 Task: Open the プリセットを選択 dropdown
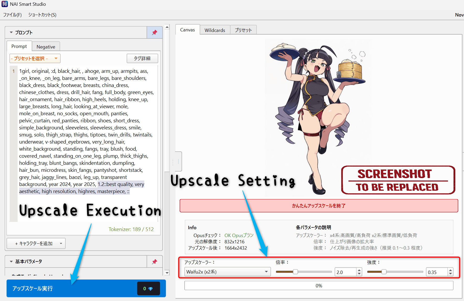(35, 58)
